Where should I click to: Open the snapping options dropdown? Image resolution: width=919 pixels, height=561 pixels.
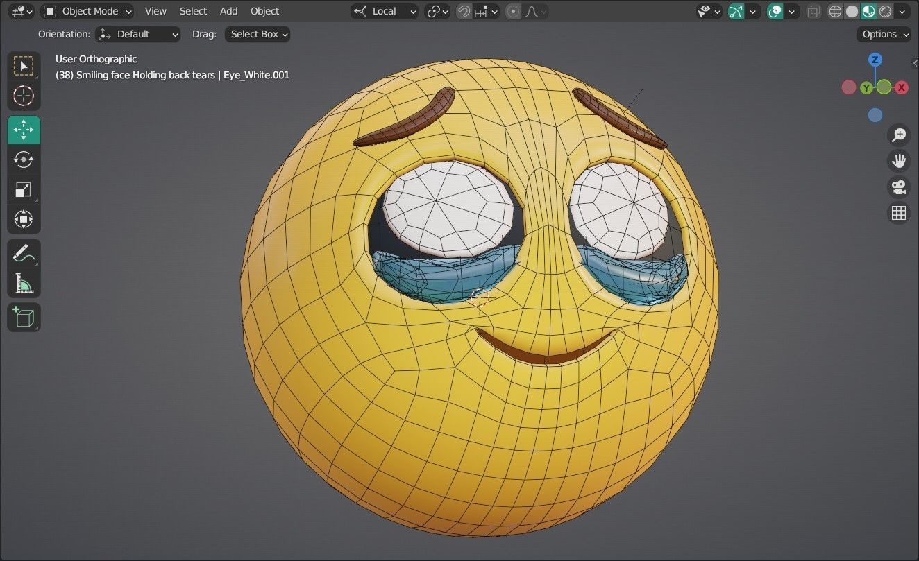pyautogui.click(x=486, y=11)
